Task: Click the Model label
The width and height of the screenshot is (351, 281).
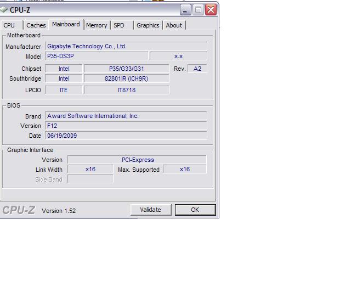Action: tap(33, 57)
